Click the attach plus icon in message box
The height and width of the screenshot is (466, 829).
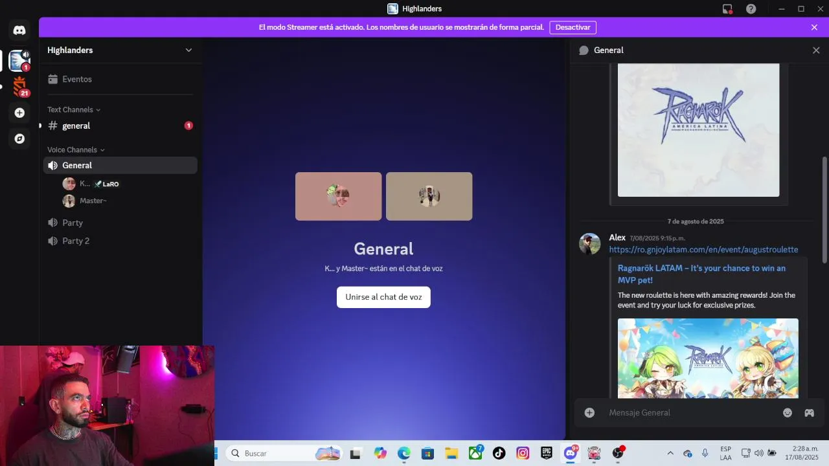pyautogui.click(x=589, y=413)
